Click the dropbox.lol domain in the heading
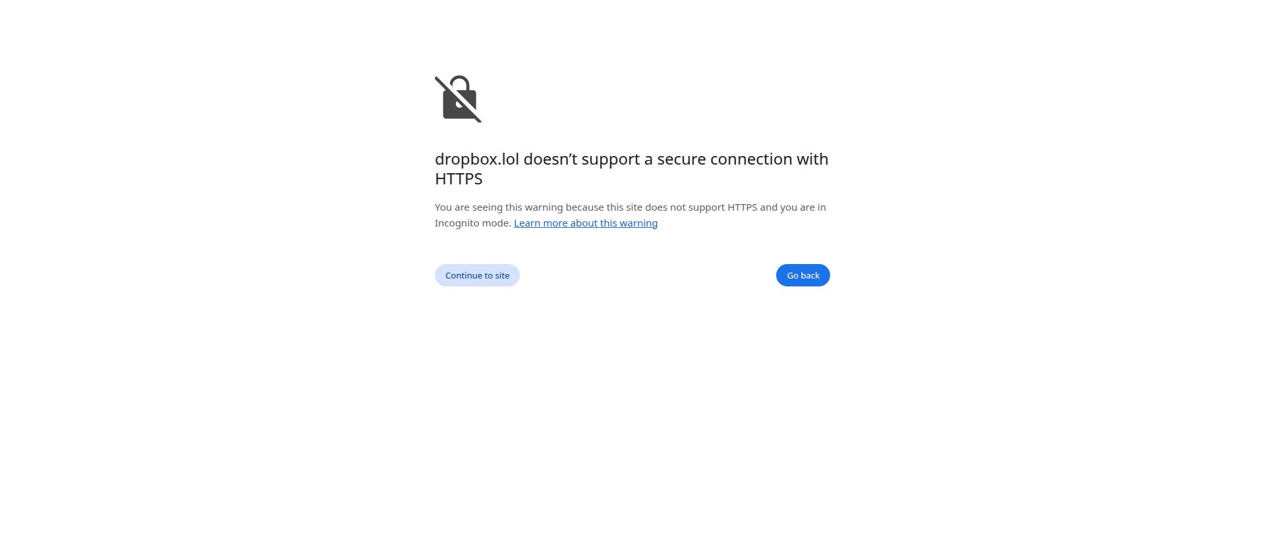 [x=477, y=159]
